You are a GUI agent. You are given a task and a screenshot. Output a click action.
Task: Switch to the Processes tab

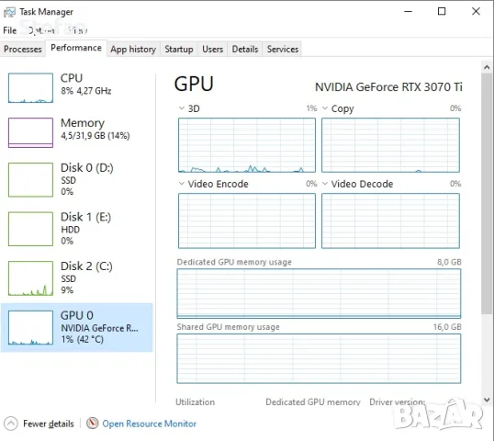coord(23,50)
